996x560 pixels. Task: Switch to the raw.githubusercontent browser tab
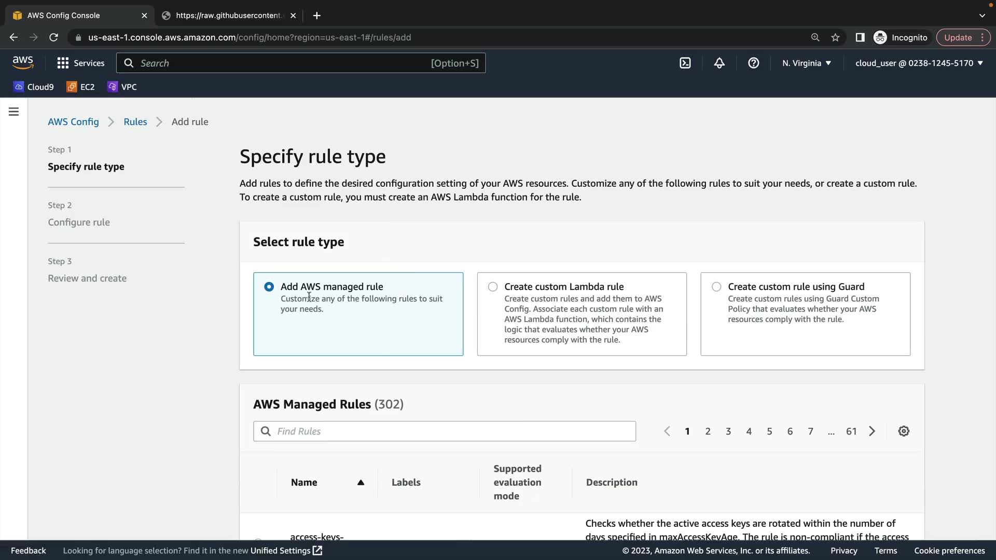[228, 16]
